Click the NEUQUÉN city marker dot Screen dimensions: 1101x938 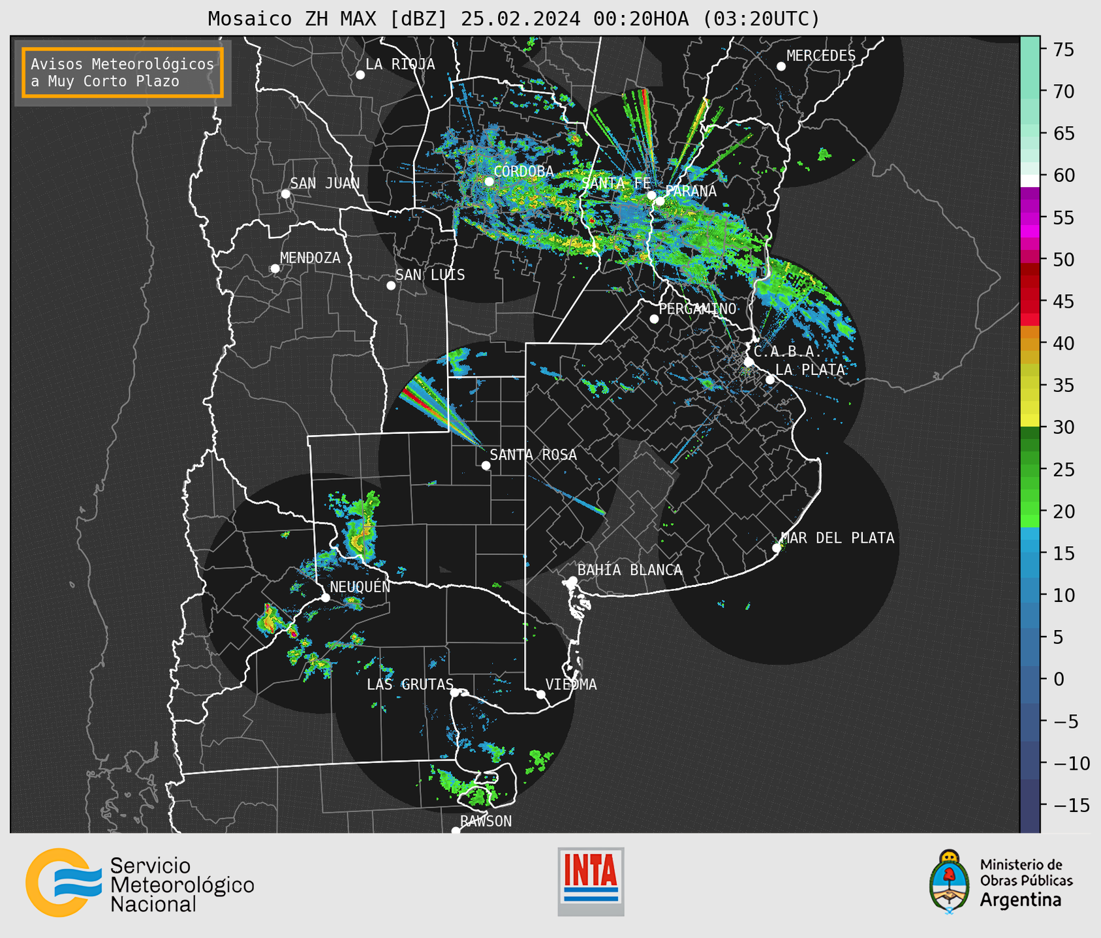coord(325,598)
